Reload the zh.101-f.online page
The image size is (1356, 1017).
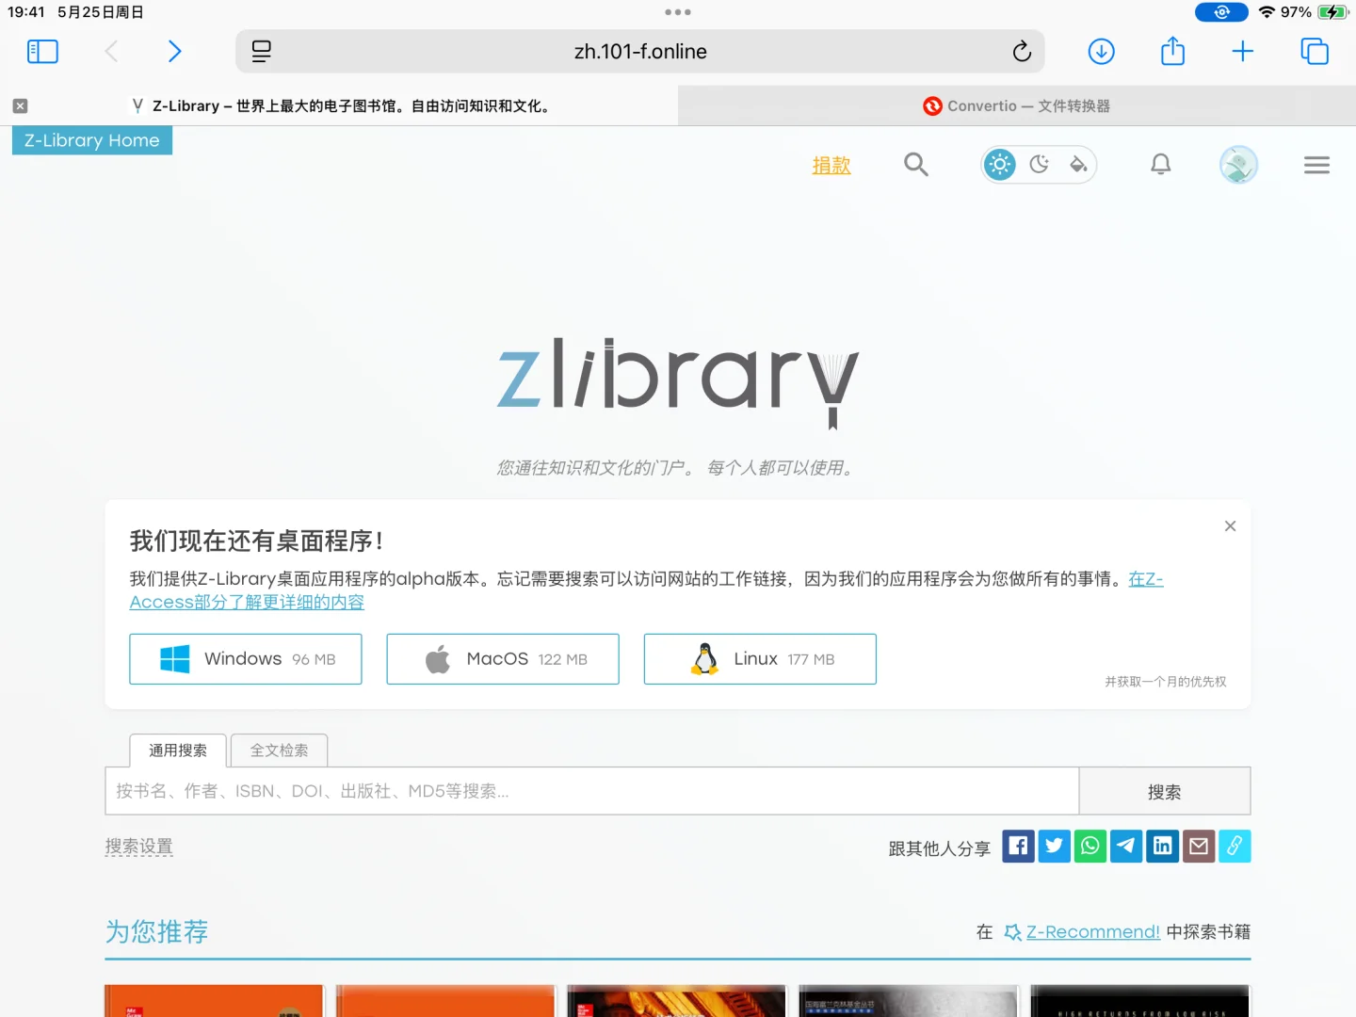point(1022,52)
